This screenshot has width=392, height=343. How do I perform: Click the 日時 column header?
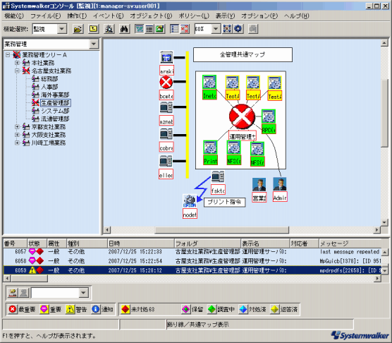point(141,243)
